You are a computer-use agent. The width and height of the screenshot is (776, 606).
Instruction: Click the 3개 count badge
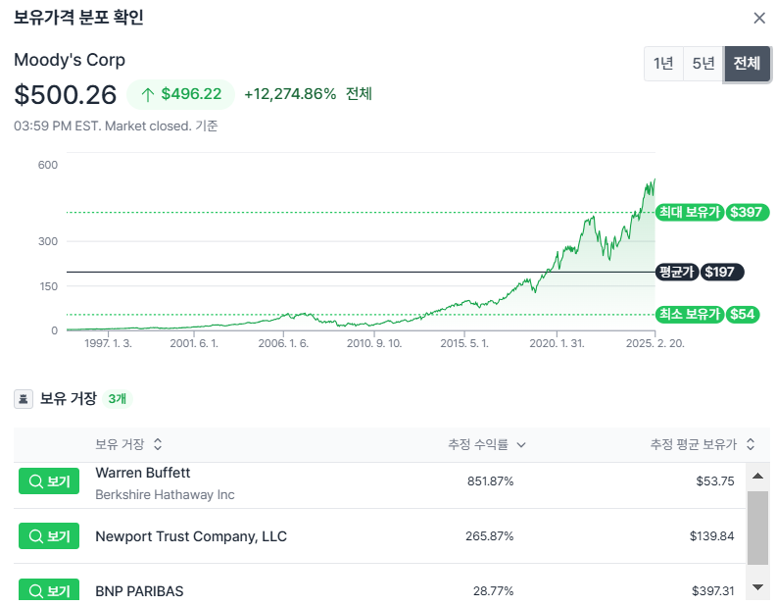point(118,398)
